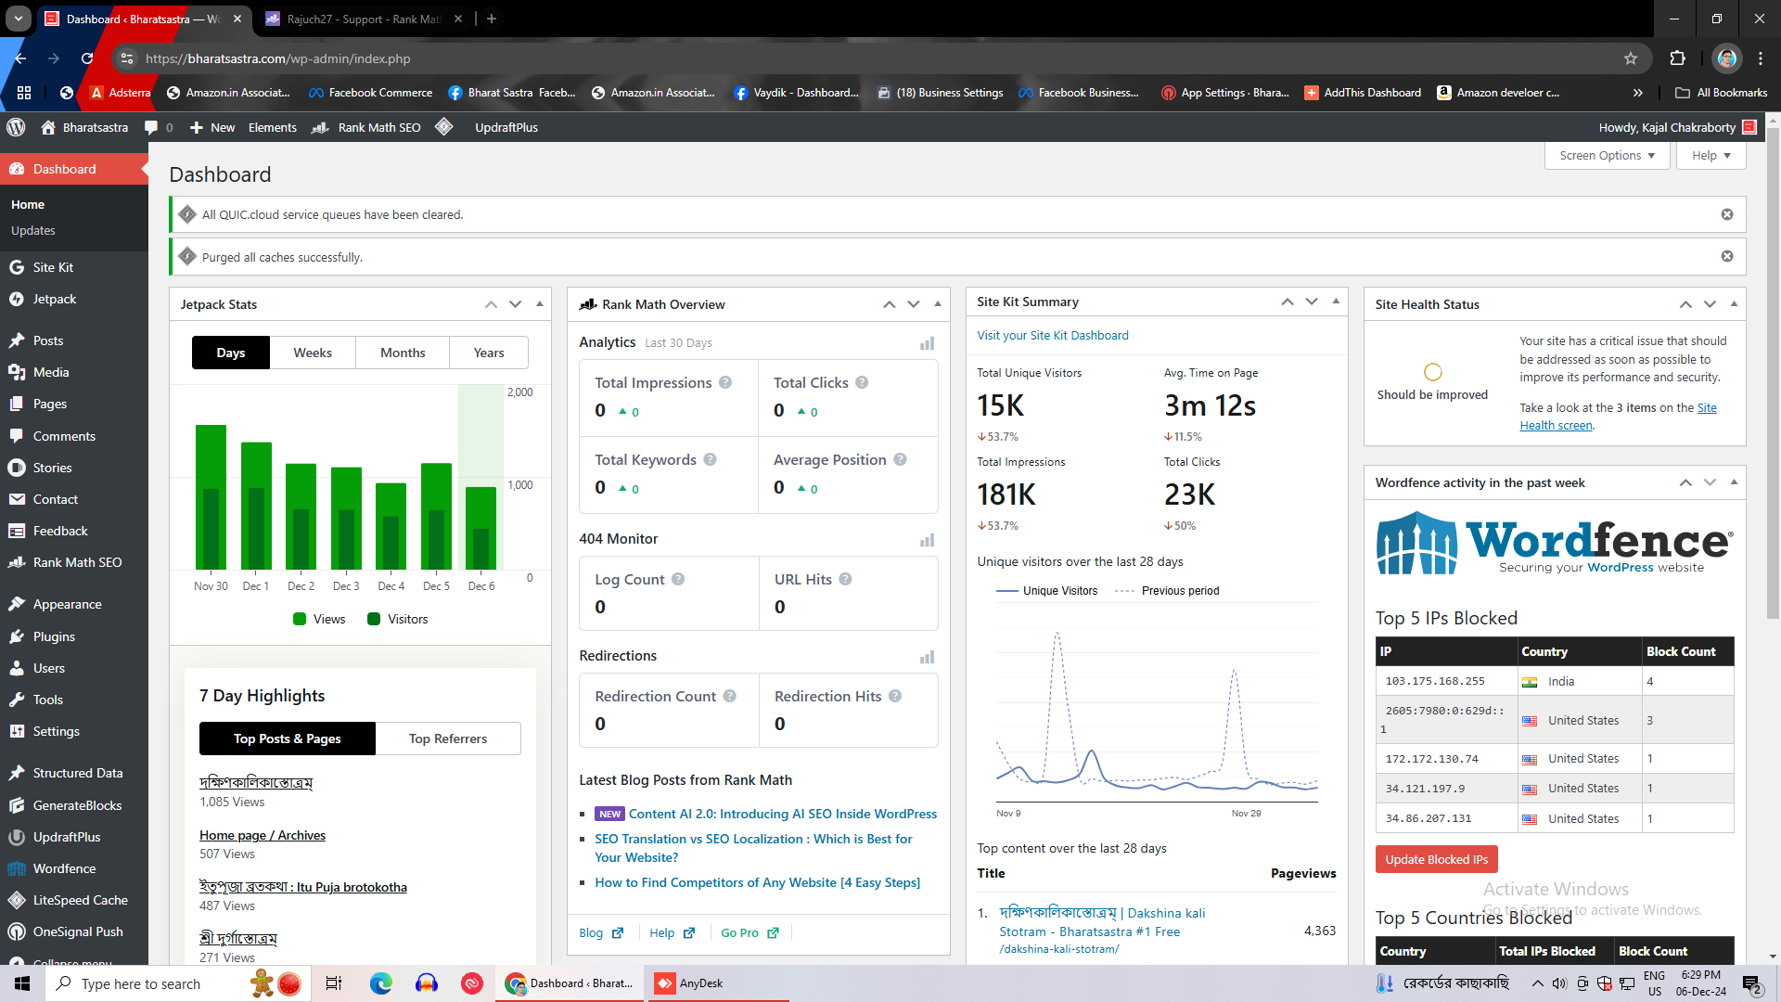This screenshot has height=1002, width=1781.
Task: Visit your Site Kit Dashboard link
Action: pyautogui.click(x=1053, y=336)
